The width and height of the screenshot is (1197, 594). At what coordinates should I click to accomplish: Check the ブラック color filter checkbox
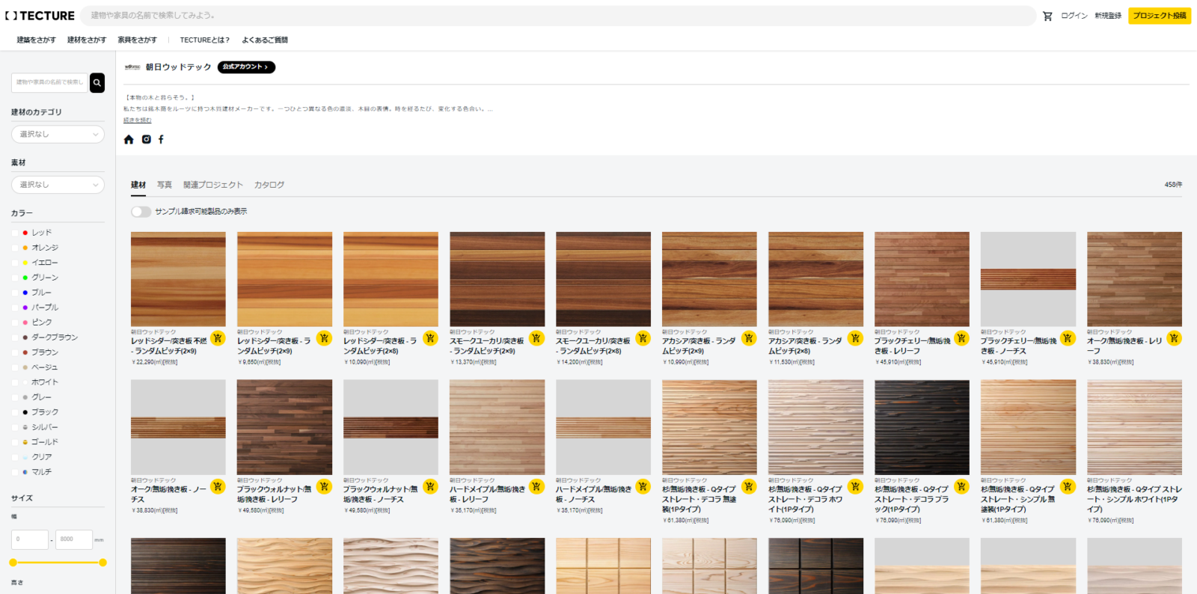click(x=15, y=412)
